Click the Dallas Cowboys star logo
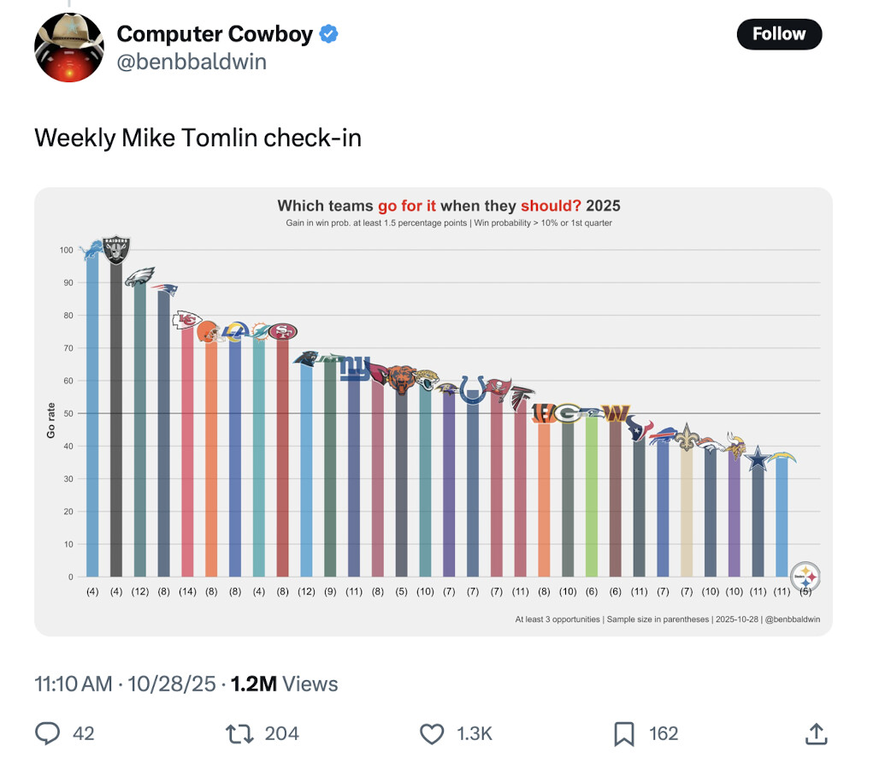The width and height of the screenshot is (879, 770). [758, 459]
